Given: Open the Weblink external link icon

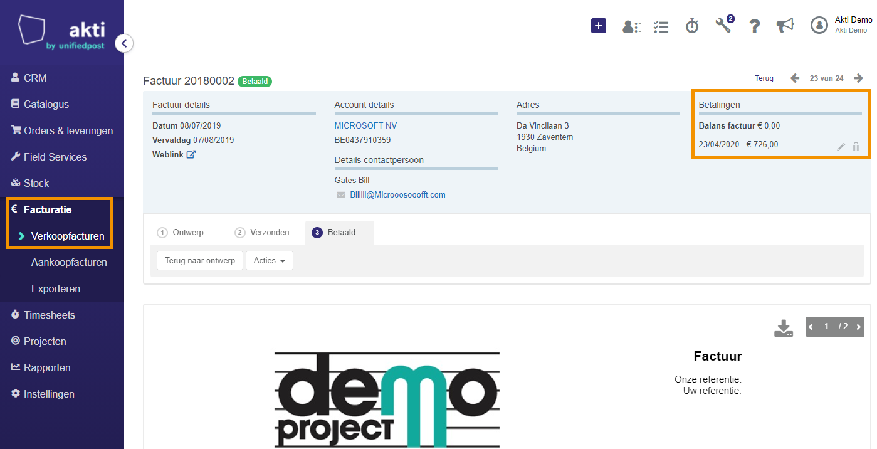Looking at the screenshot, I should coord(191,154).
